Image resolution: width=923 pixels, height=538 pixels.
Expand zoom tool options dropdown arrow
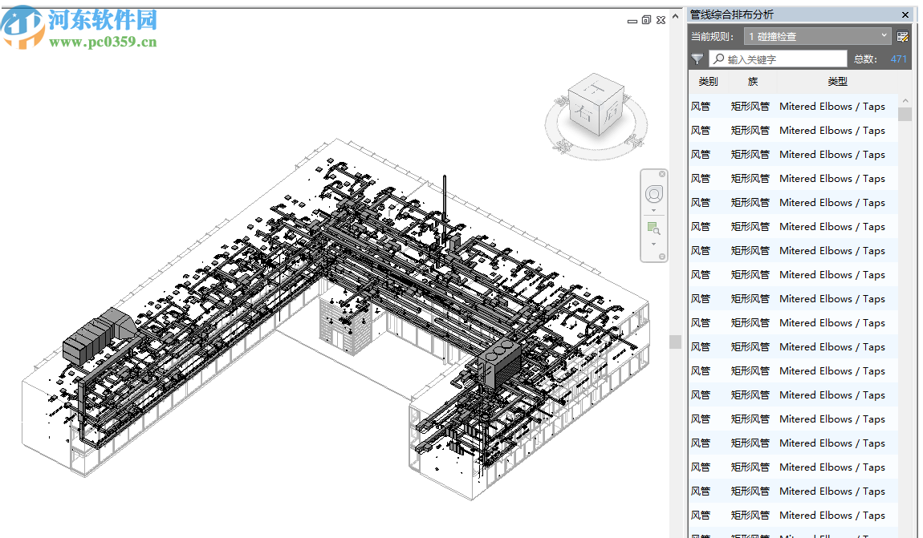pyautogui.click(x=653, y=244)
